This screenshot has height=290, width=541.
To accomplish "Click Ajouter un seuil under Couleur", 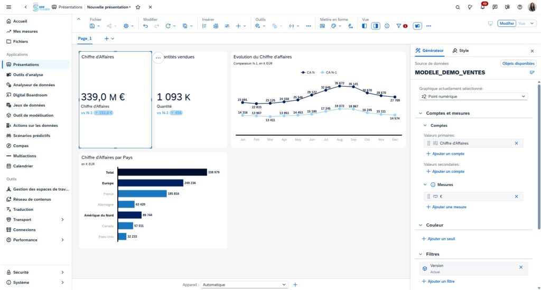I will tap(440, 239).
